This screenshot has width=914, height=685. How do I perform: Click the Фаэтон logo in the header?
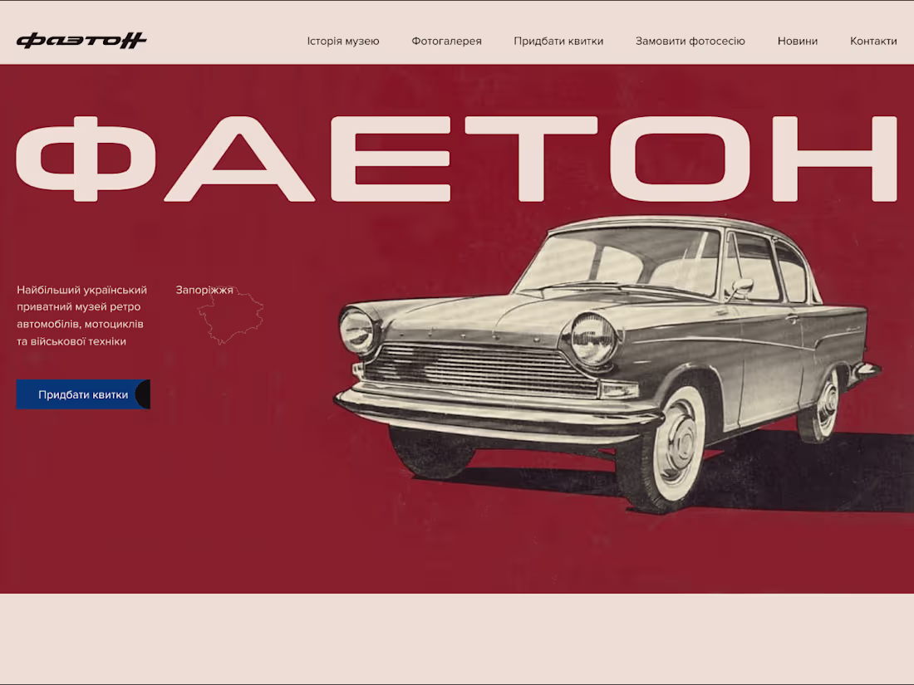pos(81,40)
